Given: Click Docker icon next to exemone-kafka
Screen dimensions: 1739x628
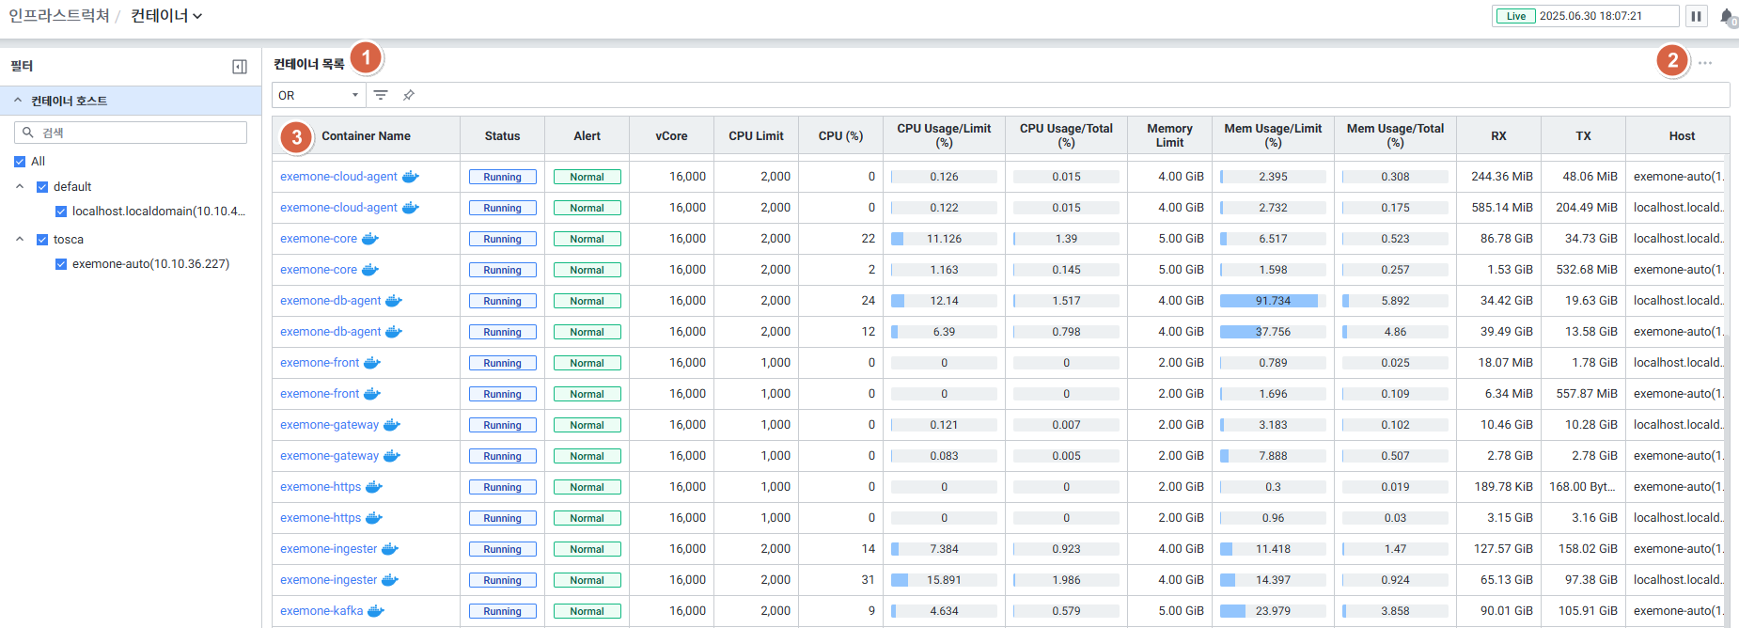Looking at the screenshot, I should pyautogui.click(x=376, y=611).
